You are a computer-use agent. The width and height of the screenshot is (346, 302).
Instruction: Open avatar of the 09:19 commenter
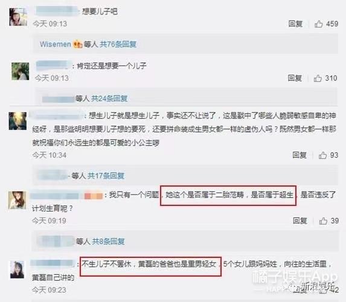17,201
